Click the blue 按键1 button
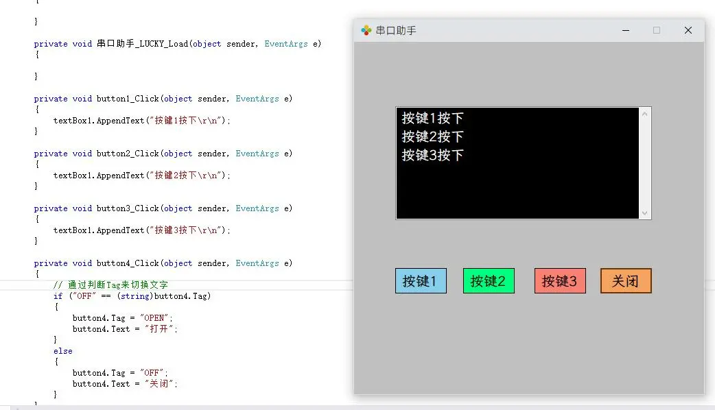Screen dimensions: 715x410 click(421, 281)
